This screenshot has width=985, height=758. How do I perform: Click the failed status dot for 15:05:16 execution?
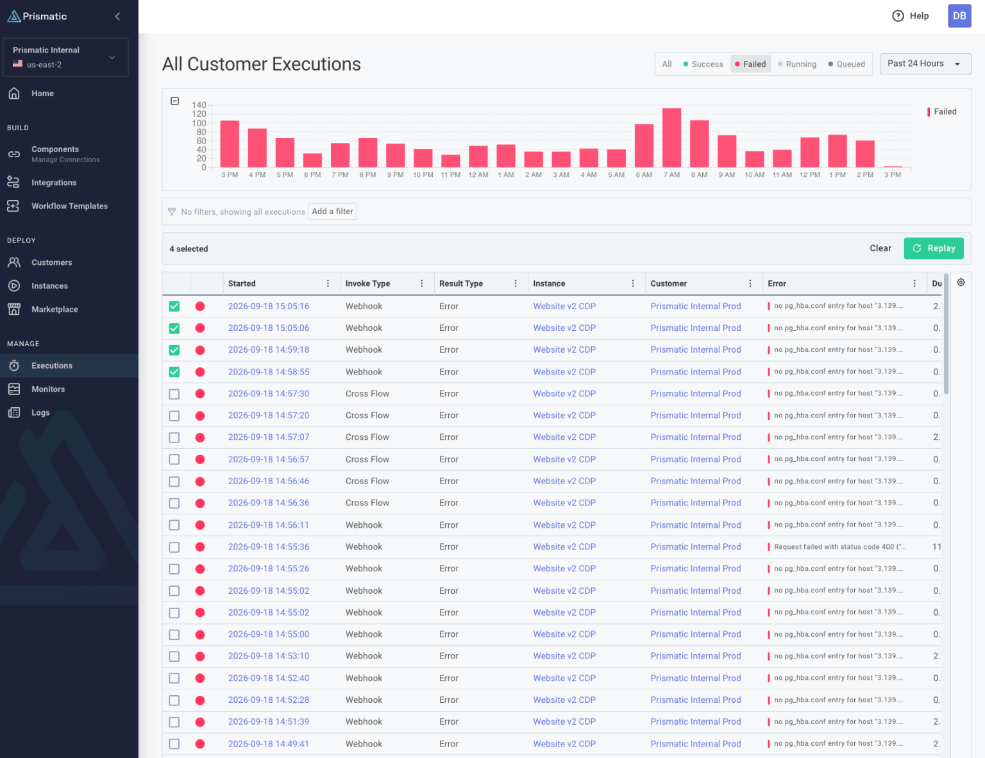click(200, 307)
